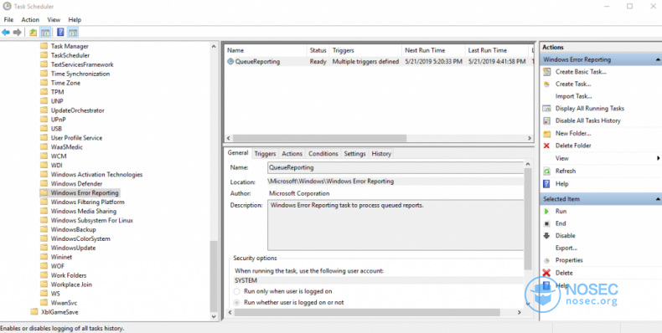
Task: Switch to the Conditions tab
Action: (x=323, y=154)
